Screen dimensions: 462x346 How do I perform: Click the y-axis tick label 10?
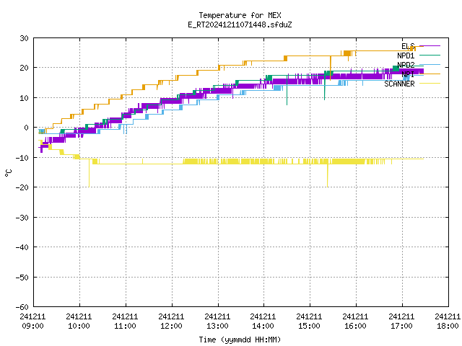point(24,98)
